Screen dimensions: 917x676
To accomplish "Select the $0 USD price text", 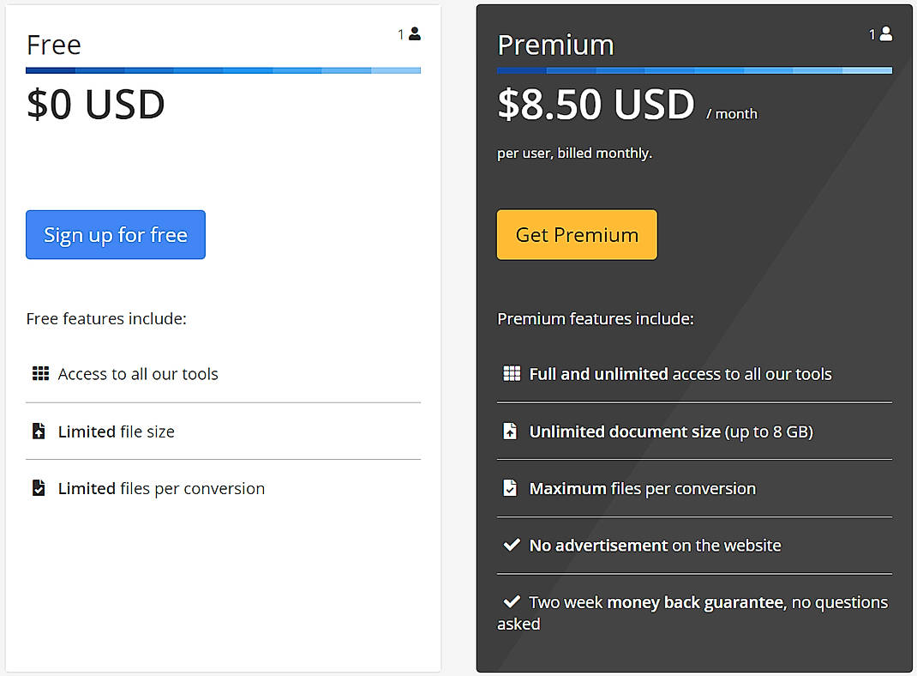I will click(x=94, y=105).
